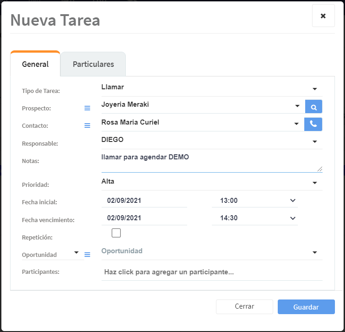Click the Fecha inicial date field
The width and height of the screenshot is (345, 332).
pos(144,201)
